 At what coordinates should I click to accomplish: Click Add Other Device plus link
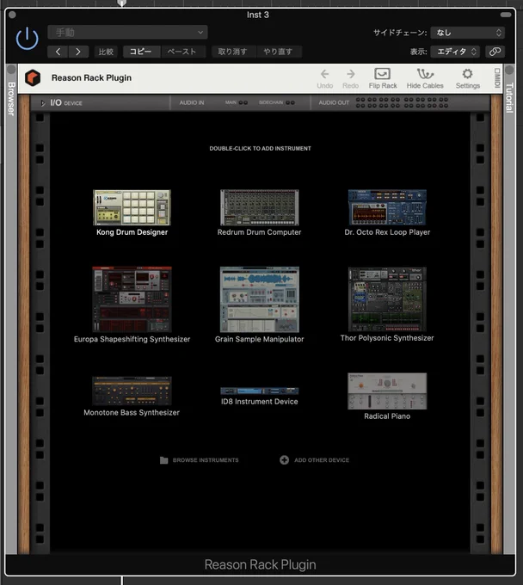[x=315, y=460]
